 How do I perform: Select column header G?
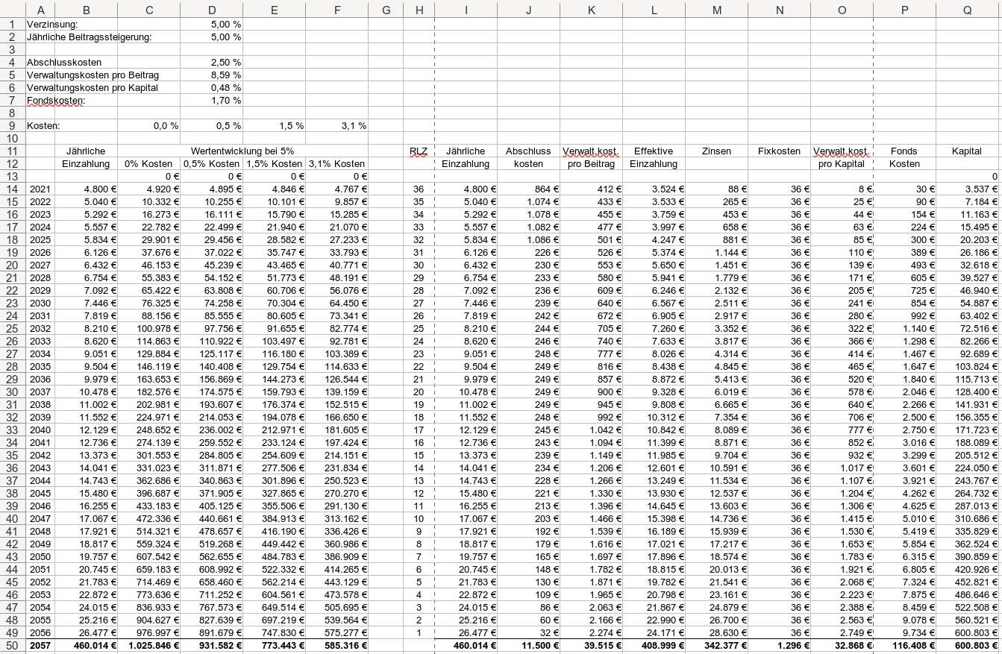(x=386, y=9)
